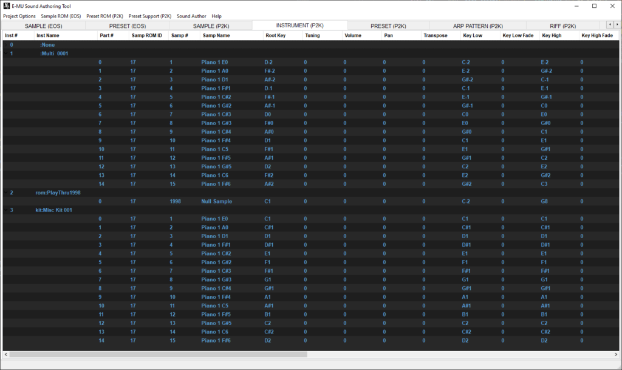The height and width of the screenshot is (370, 622).
Task: Collapse instrument 2 rom:PlayThru1998
Action: (x=5, y=193)
